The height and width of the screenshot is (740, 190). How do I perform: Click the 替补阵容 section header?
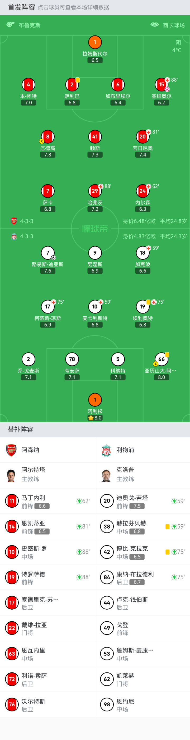[21, 429]
